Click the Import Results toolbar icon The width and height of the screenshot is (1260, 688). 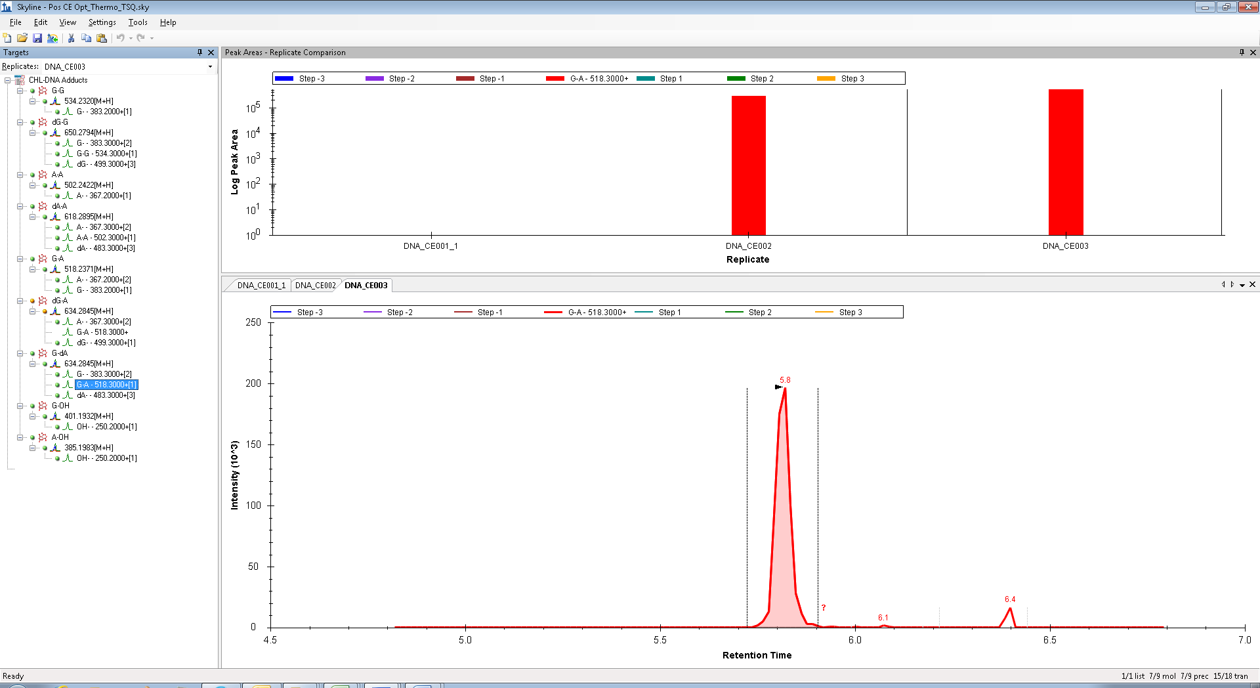pyautogui.click(x=52, y=38)
